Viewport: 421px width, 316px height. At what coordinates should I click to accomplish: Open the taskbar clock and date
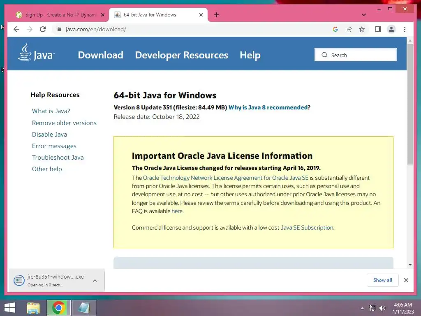[x=403, y=308]
